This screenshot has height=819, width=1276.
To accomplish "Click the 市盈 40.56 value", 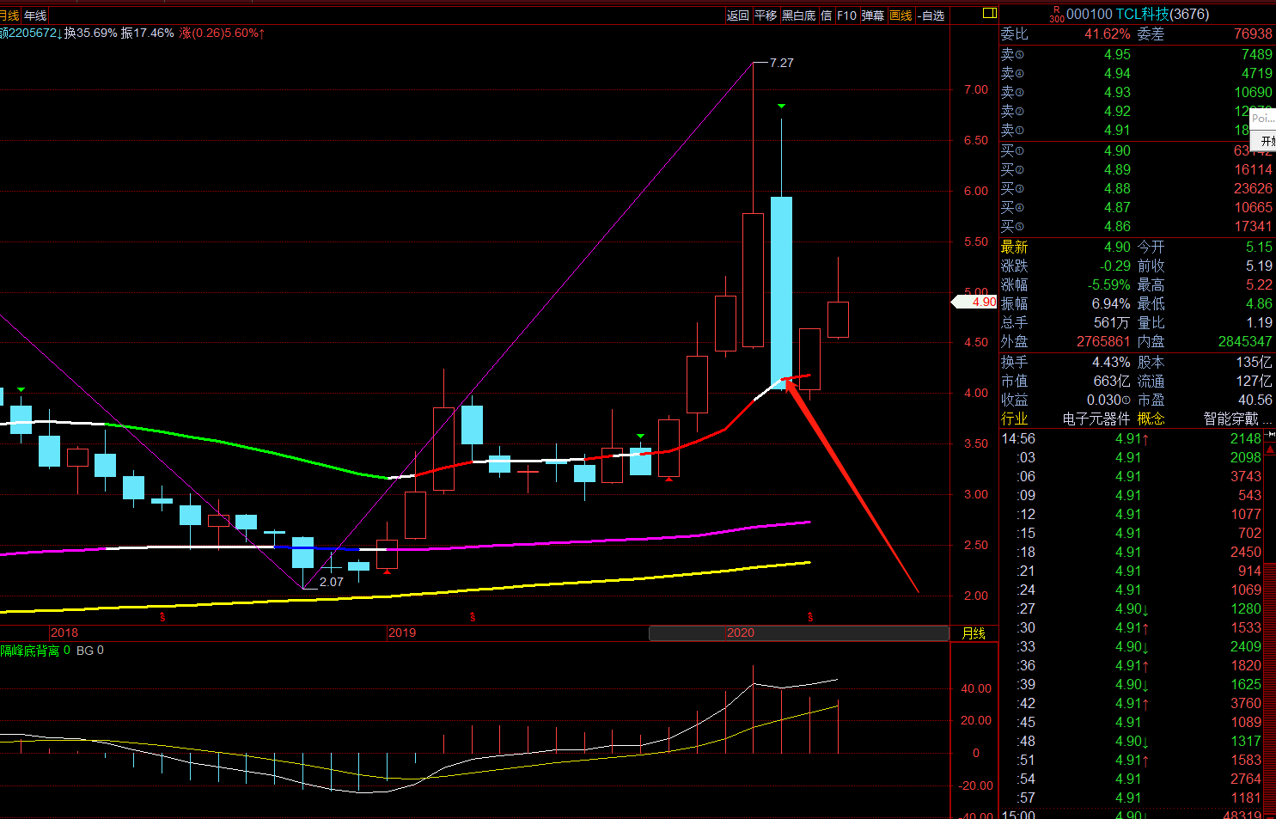I will 1255,400.
